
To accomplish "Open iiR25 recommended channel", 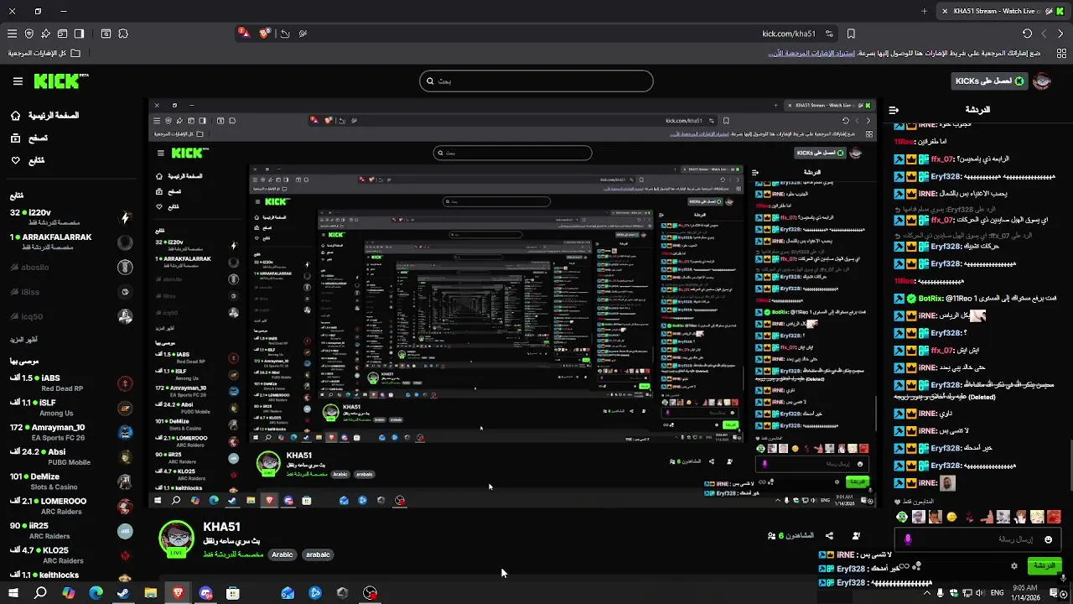I will 71,530.
